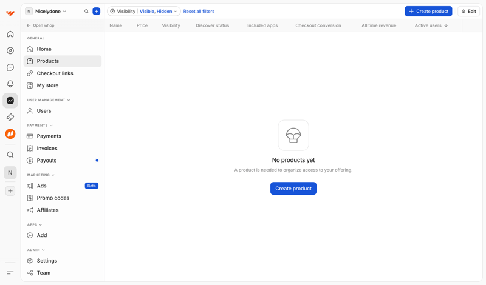The height and width of the screenshot is (285, 486).
Task: Open the Visible, Hidden filter dropdown
Action: click(158, 11)
